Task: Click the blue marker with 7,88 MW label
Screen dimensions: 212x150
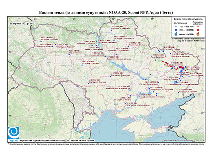Action: click(111, 30)
